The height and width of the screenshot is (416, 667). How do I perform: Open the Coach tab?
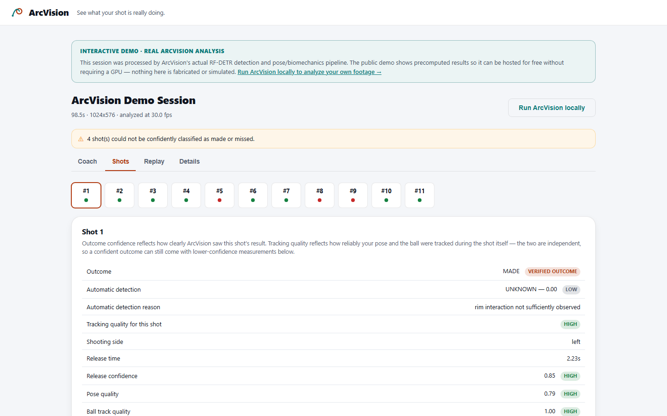tap(87, 161)
